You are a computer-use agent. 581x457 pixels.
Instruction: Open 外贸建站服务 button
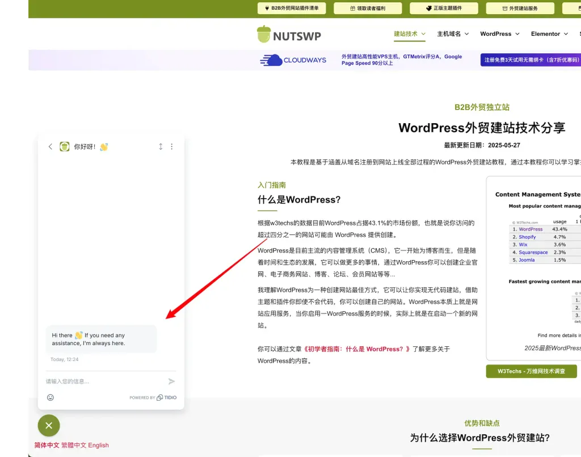[520, 8]
